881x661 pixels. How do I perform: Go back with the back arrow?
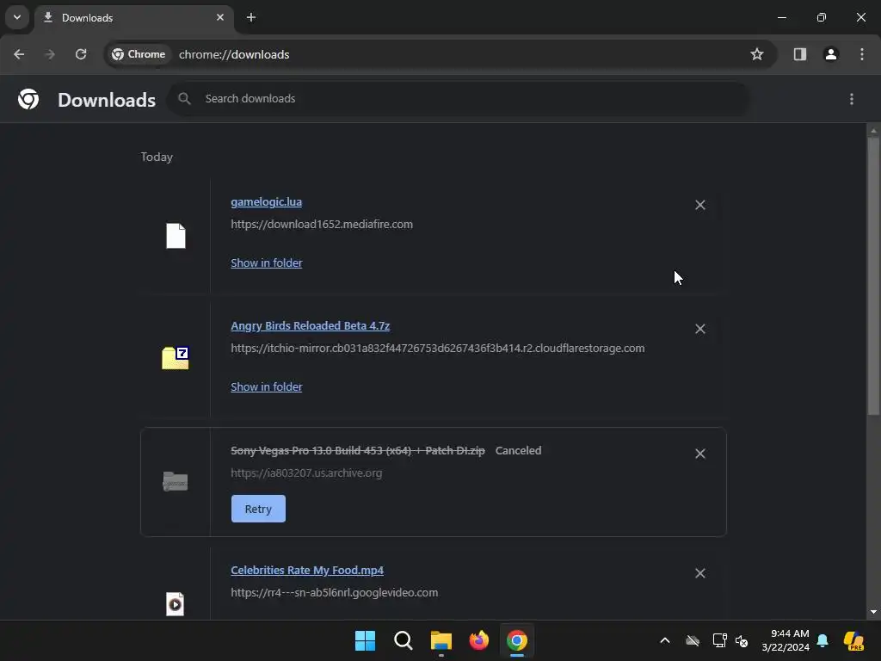(x=19, y=54)
